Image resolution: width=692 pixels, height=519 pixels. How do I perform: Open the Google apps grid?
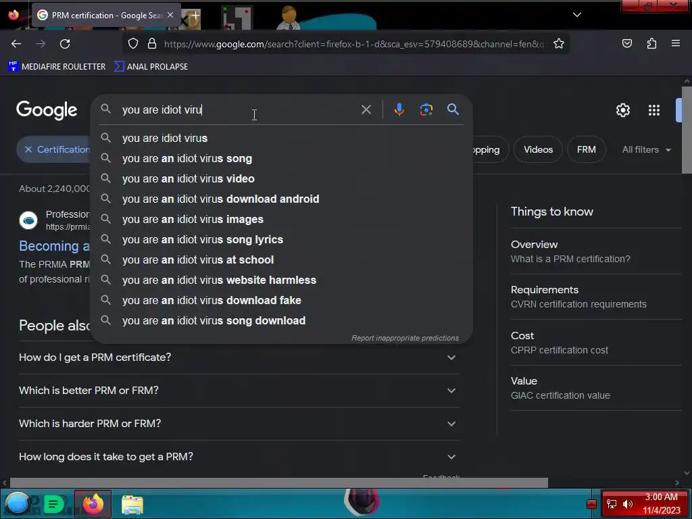click(654, 110)
